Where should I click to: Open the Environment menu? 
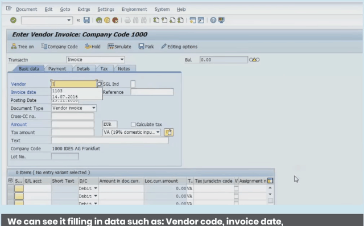[x=134, y=9]
